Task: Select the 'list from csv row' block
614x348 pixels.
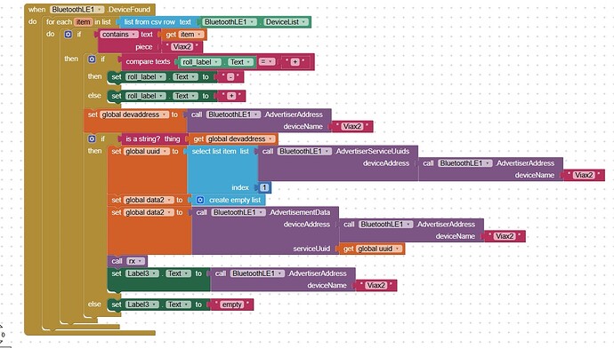Action: point(158,22)
